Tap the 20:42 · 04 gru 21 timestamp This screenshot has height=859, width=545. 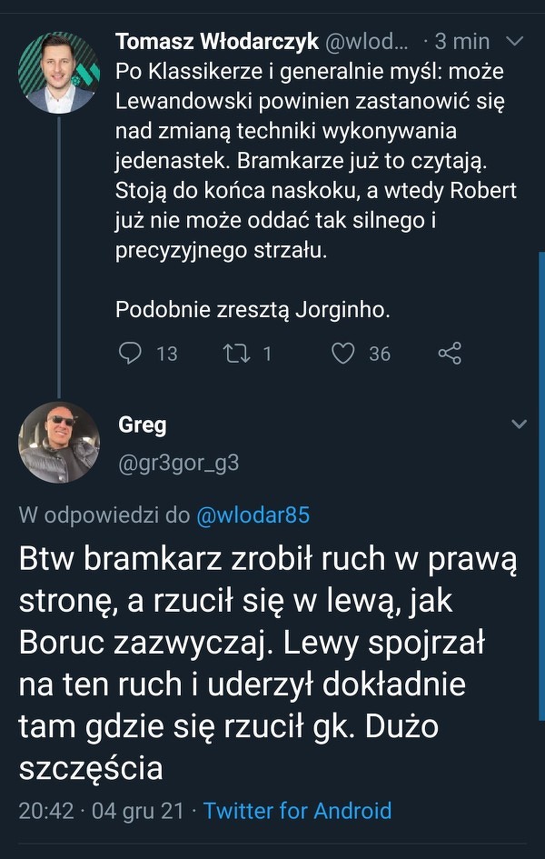[x=103, y=810]
